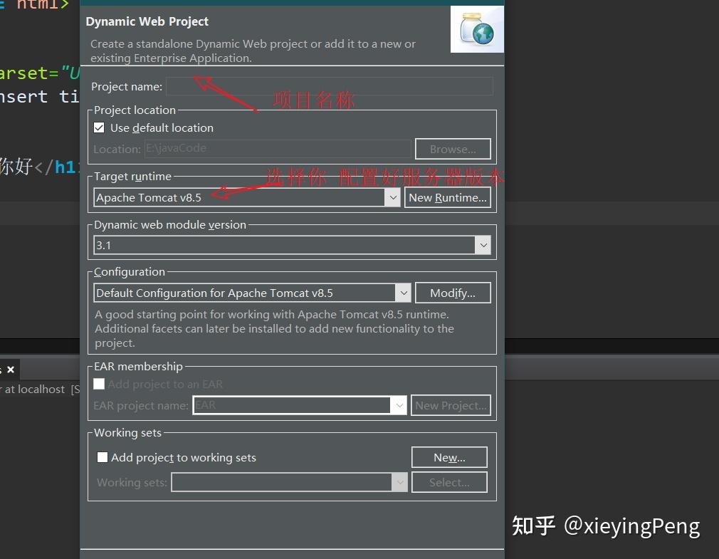Click the Dynamic Web Project jar icon
The width and height of the screenshot is (719, 559).
(x=476, y=29)
